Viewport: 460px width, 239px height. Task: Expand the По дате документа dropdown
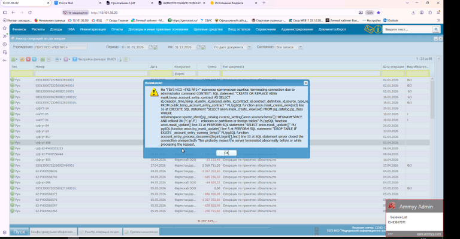click(249, 47)
